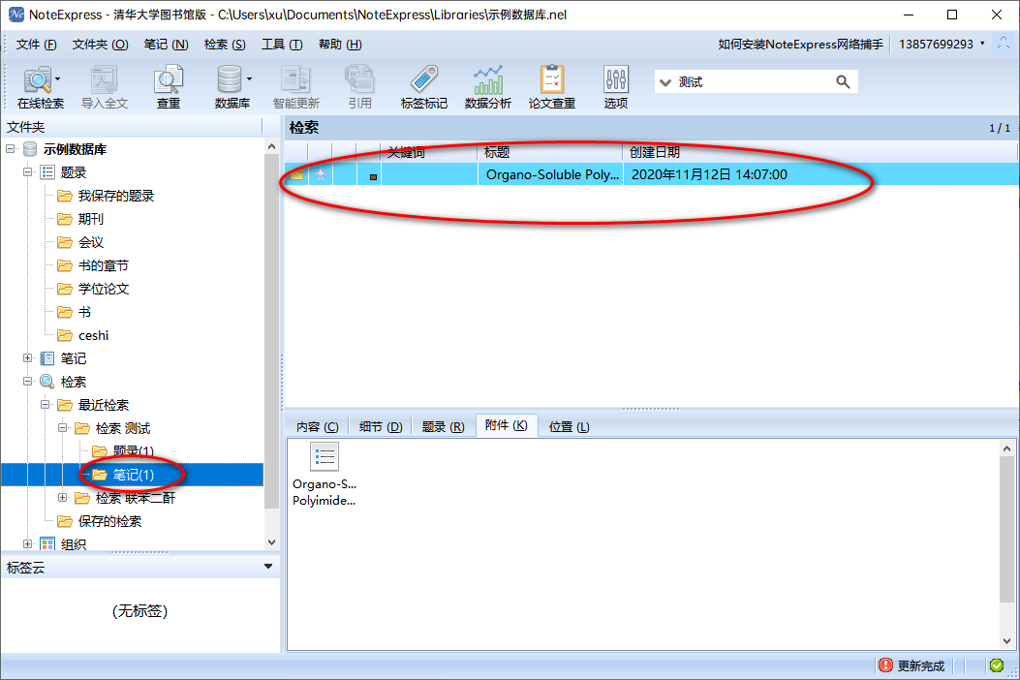1020x680 pixels.
Task: Click the folder icon in the result row
Action: coord(296,174)
